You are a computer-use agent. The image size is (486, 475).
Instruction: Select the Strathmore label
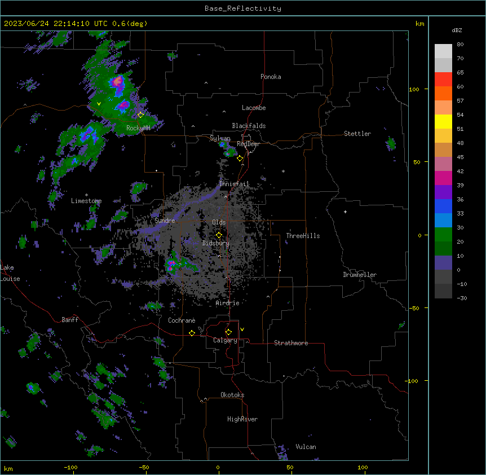(291, 343)
